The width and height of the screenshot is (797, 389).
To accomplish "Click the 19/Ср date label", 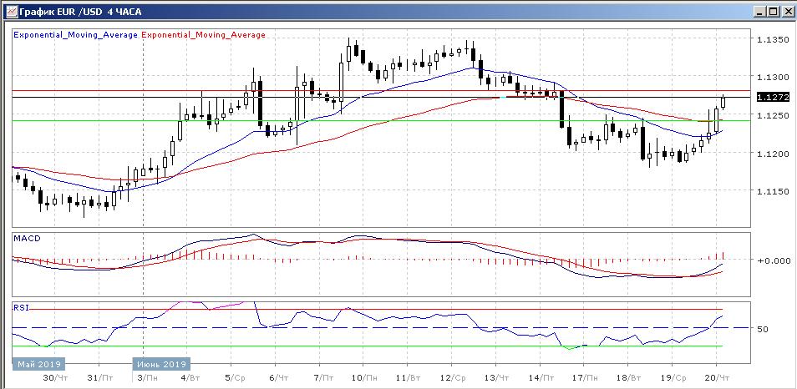I will point(673,378).
